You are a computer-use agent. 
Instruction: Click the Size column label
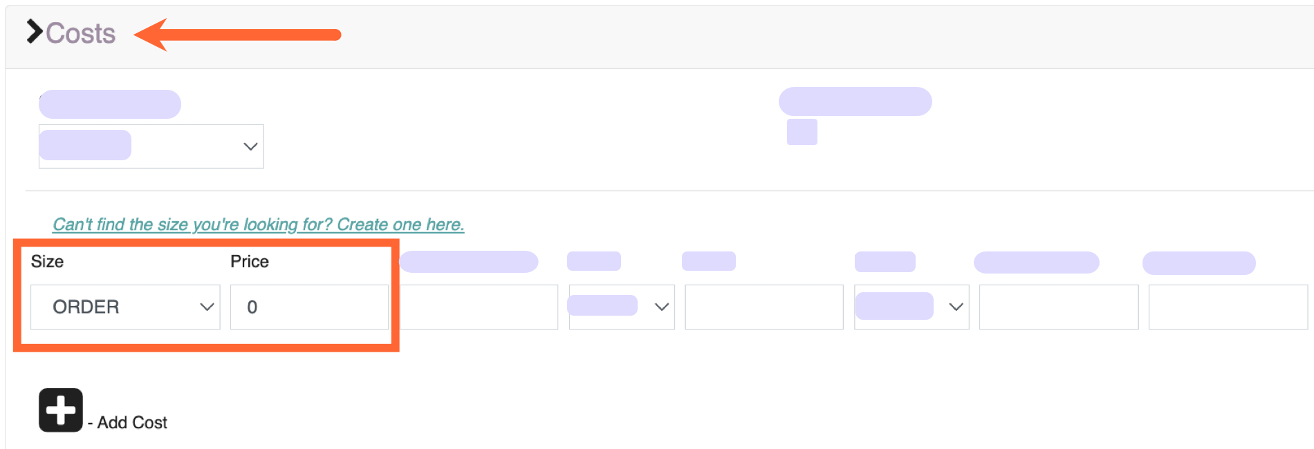coord(47,261)
